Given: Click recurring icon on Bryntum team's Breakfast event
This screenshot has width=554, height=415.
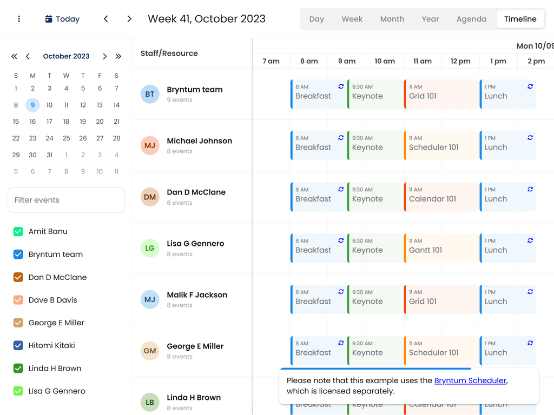Looking at the screenshot, I should tap(341, 86).
